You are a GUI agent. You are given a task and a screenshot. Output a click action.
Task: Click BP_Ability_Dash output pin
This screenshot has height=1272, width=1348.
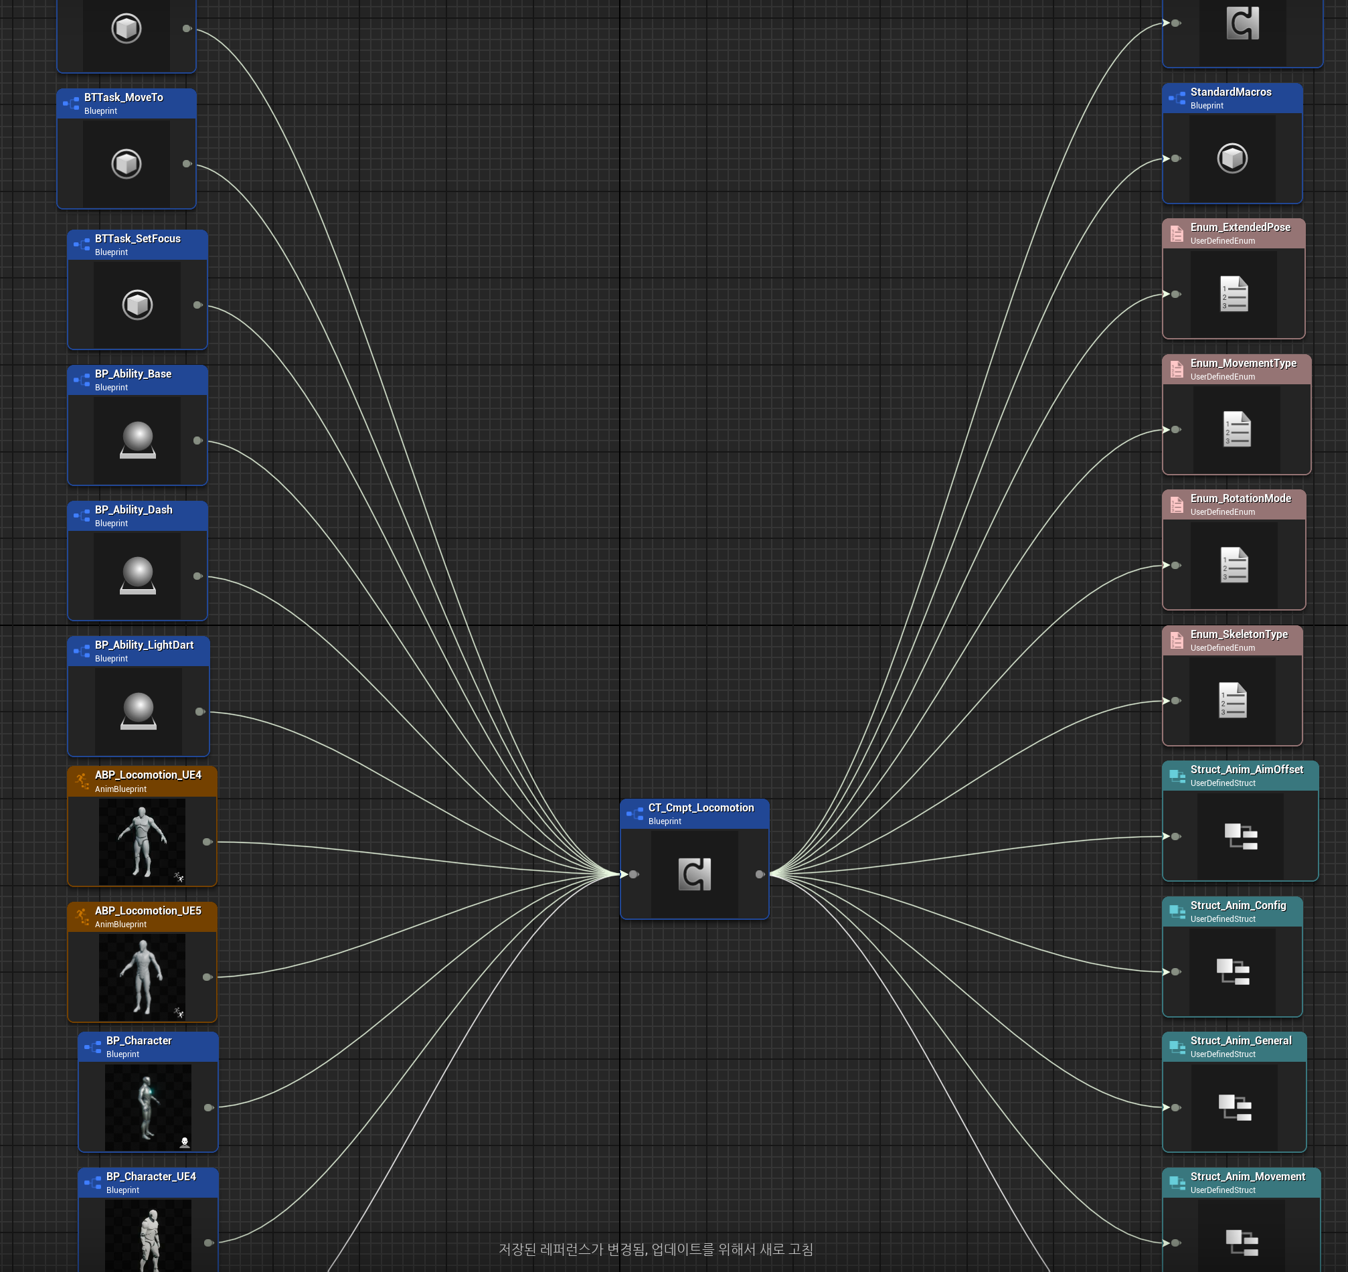point(198,576)
